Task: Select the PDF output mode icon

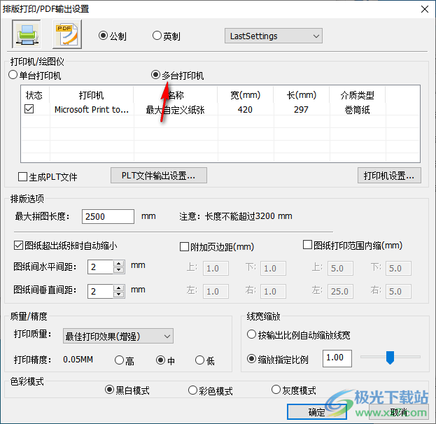Action: 67,34
